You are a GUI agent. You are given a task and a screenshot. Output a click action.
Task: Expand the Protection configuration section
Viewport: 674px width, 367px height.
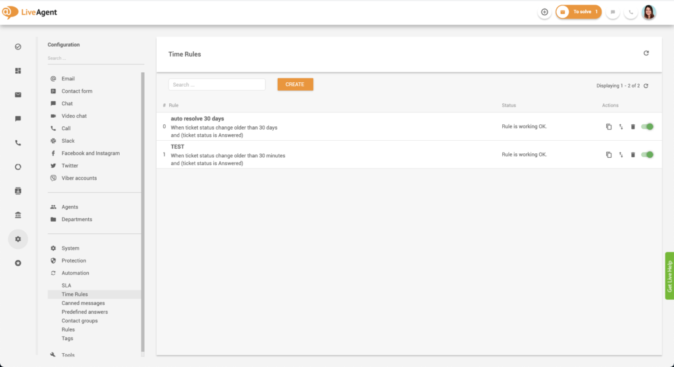[x=74, y=260]
